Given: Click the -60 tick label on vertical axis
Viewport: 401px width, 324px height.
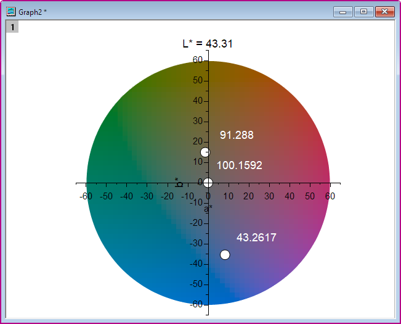Looking at the screenshot, I should (x=196, y=304).
